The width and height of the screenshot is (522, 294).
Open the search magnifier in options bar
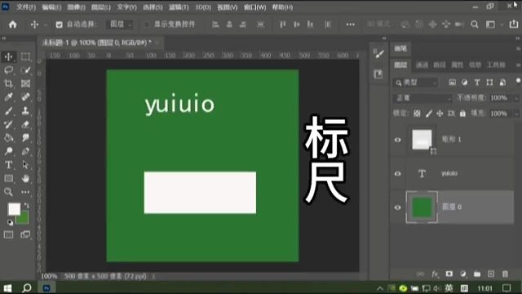tap(475, 24)
